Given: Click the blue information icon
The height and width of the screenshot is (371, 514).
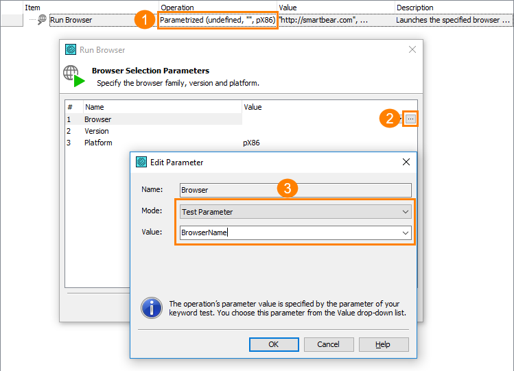Looking at the screenshot, I should coord(152,308).
